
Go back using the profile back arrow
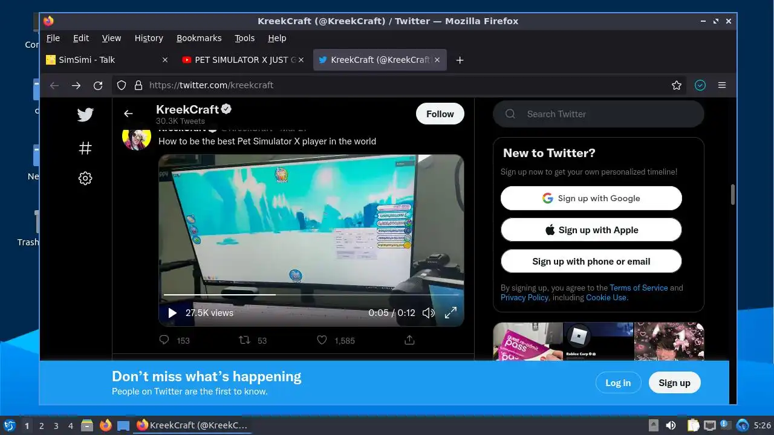pos(128,114)
